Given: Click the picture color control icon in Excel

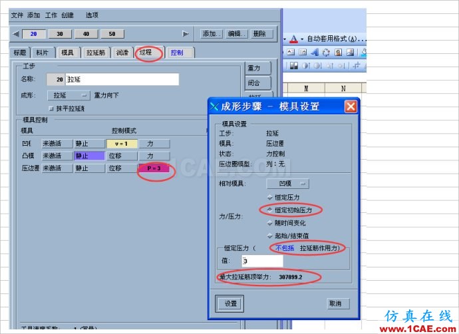Looking at the screenshot, I should (293, 66).
